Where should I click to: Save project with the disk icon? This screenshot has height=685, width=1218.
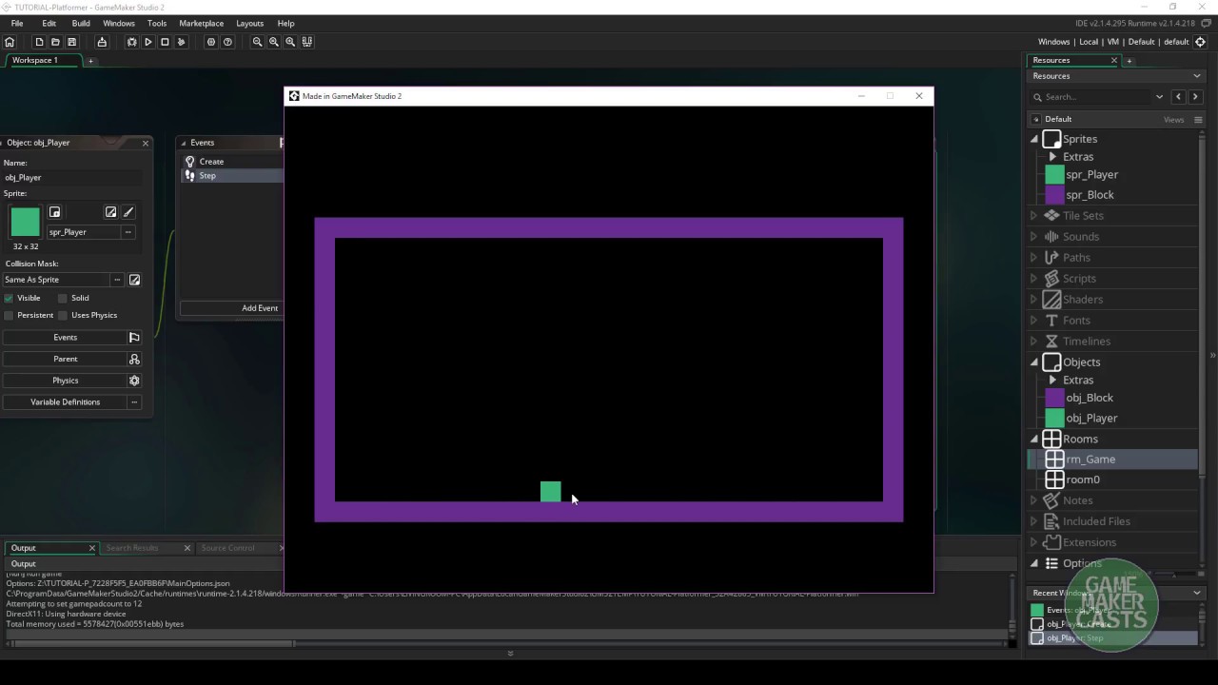71,42
